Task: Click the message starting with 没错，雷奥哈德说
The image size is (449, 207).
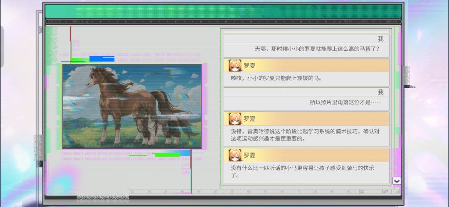Action: [305, 135]
